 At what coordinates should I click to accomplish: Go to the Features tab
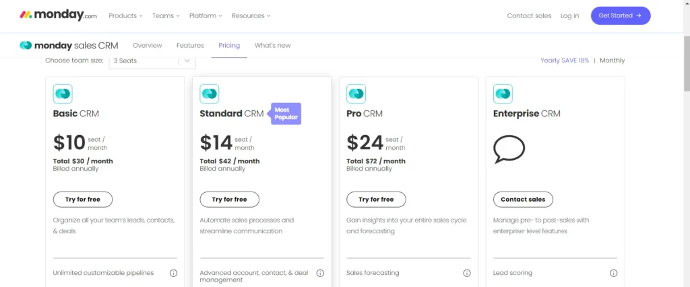pyautogui.click(x=190, y=45)
